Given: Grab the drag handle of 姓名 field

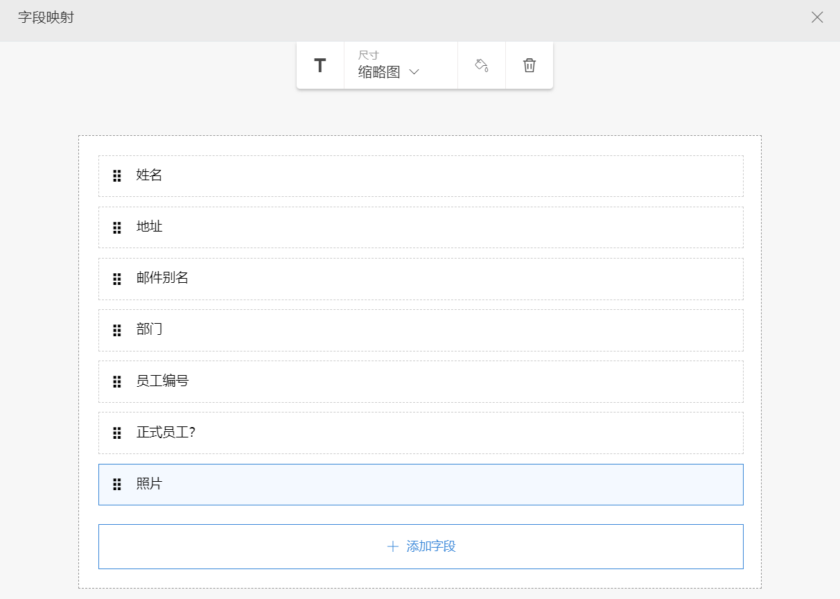Looking at the screenshot, I should click(x=117, y=176).
